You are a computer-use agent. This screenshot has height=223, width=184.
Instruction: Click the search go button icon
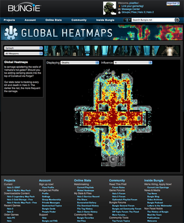(x=177, y=20)
